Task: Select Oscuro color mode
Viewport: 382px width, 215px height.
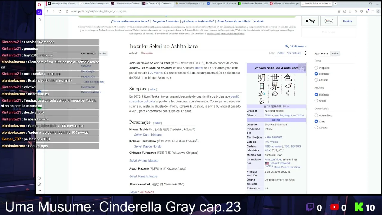Action: [316, 128]
